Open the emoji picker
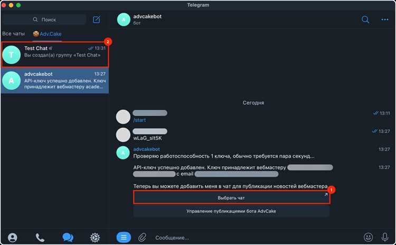This screenshot has height=245, width=396. (x=368, y=237)
